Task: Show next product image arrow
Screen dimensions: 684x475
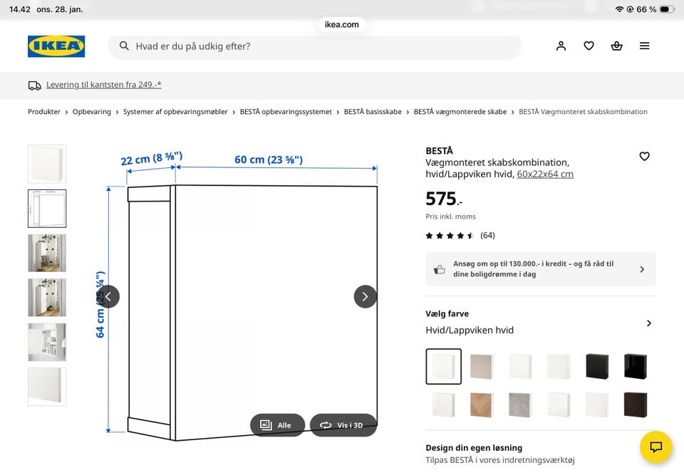Action: pos(365,296)
